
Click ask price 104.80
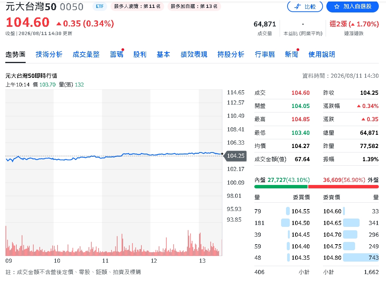coord(332,258)
